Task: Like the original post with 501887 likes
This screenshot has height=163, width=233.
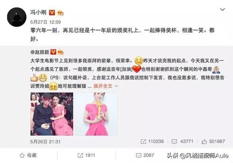Action: pyautogui.click(x=204, y=141)
